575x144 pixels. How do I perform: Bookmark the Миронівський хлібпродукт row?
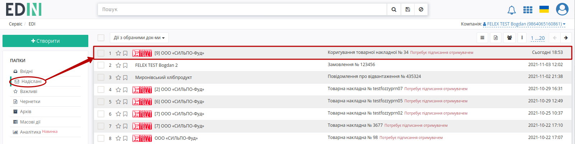coord(125,78)
